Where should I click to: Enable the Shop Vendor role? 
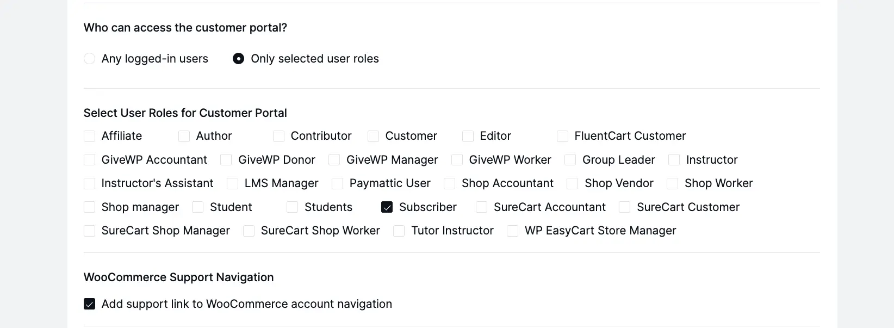572,183
